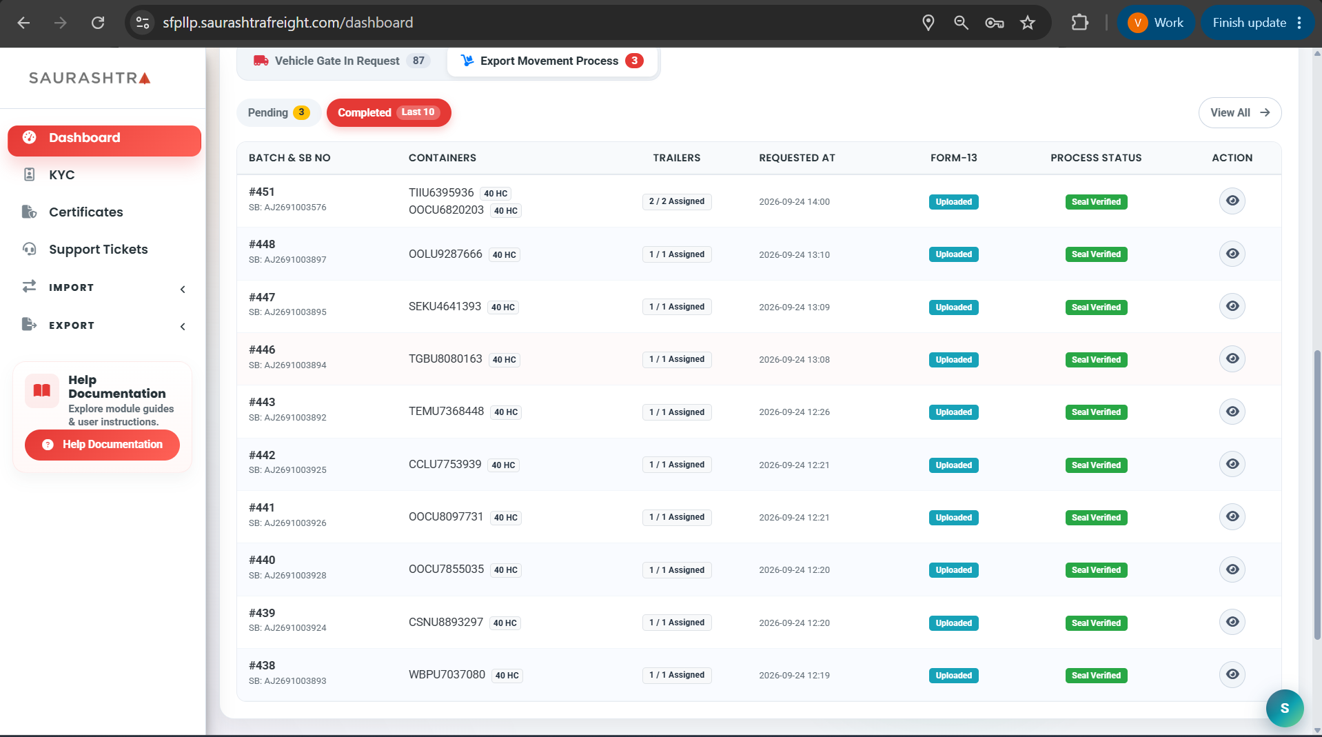Click the browser address bar URL
The width and height of the screenshot is (1322, 737).
point(288,23)
